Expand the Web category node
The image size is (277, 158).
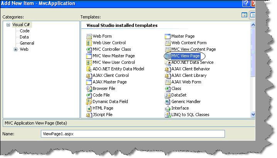pos(15,50)
